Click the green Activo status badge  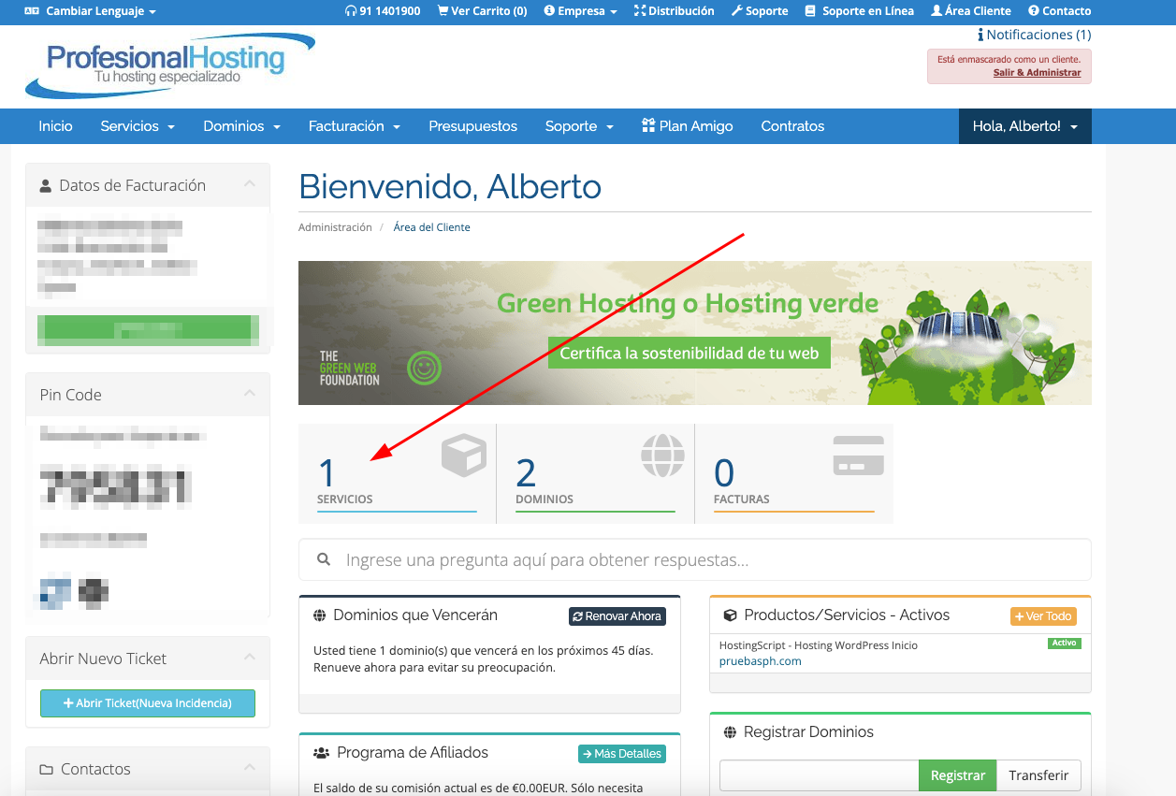1064,644
